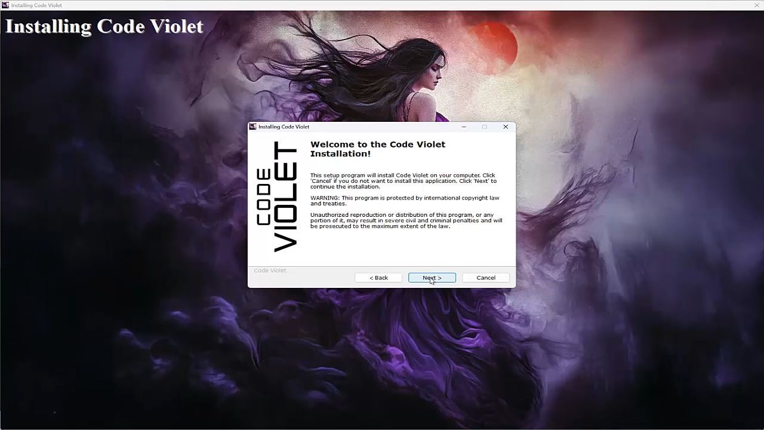
Task: Cancel the Code Violet installation
Action: coord(485,278)
